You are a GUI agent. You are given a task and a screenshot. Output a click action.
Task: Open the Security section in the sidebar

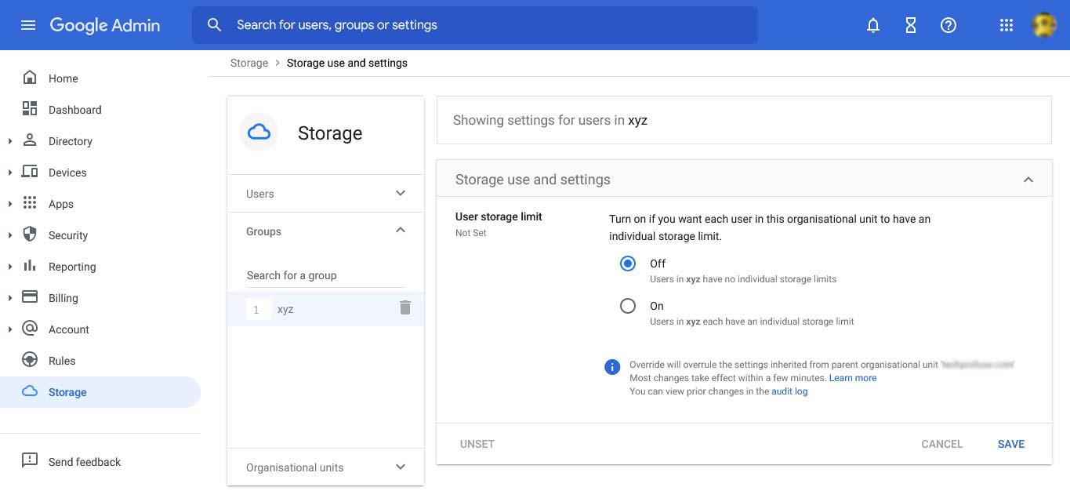click(x=67, y=234)
